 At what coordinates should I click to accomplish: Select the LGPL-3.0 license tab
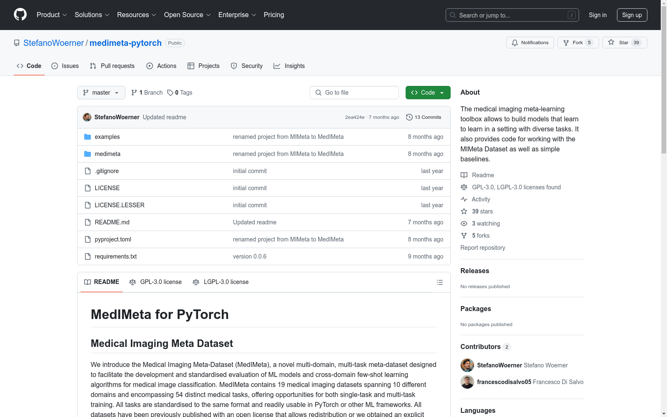221,282
